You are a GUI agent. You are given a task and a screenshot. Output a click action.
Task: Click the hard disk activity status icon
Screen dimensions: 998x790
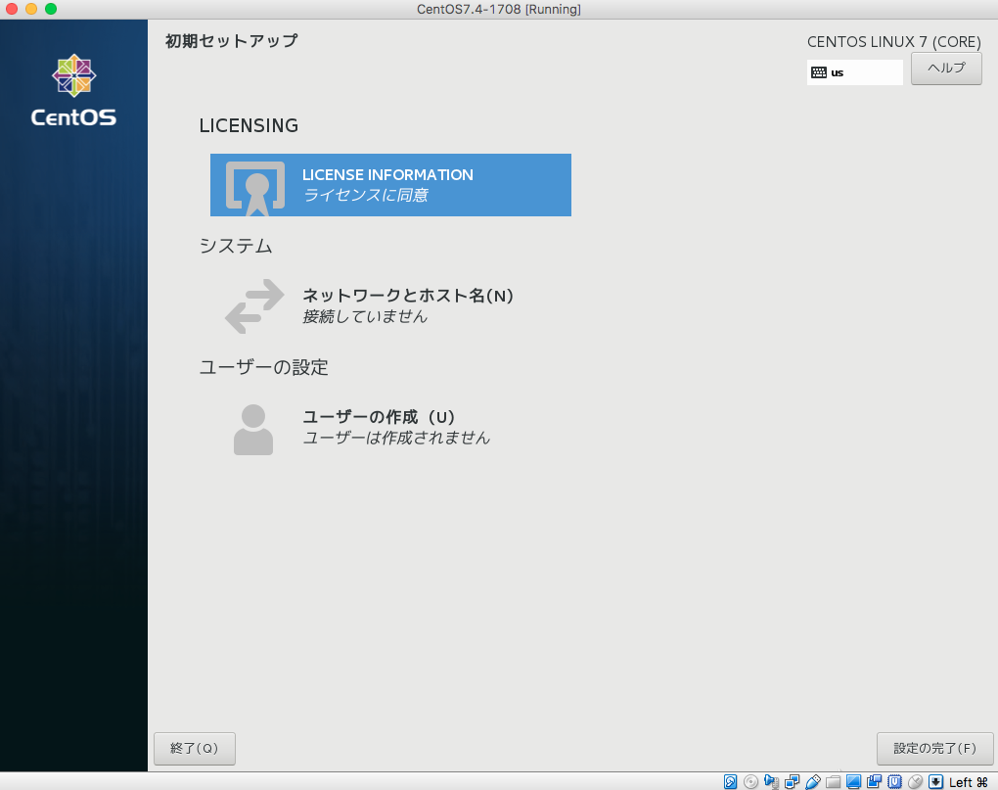(x=728, y=782)
